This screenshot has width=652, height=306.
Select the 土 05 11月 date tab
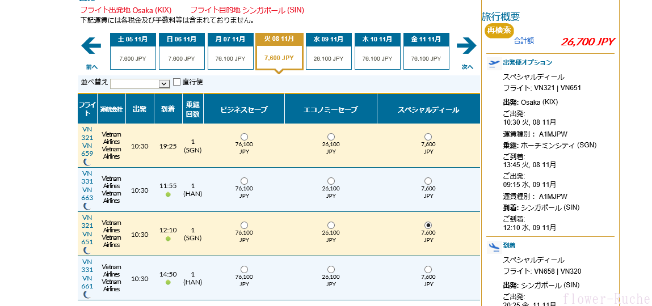pos(133,51)
